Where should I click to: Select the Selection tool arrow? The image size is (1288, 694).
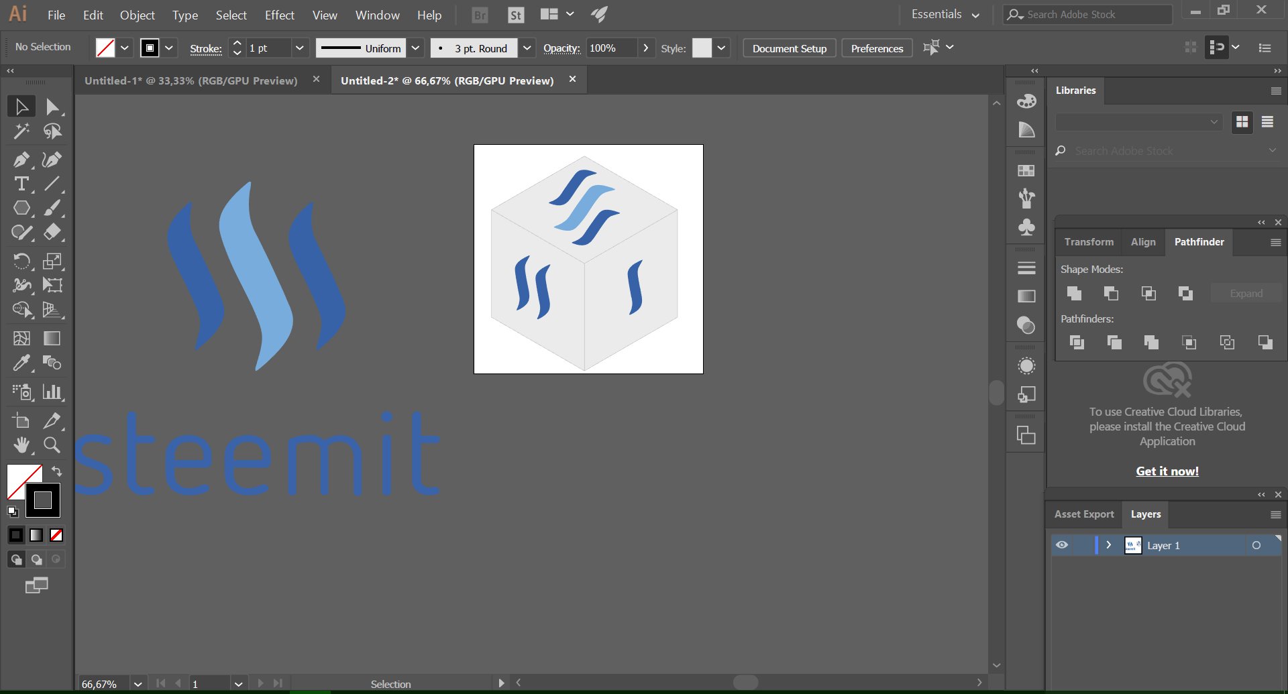click(21, 107)
